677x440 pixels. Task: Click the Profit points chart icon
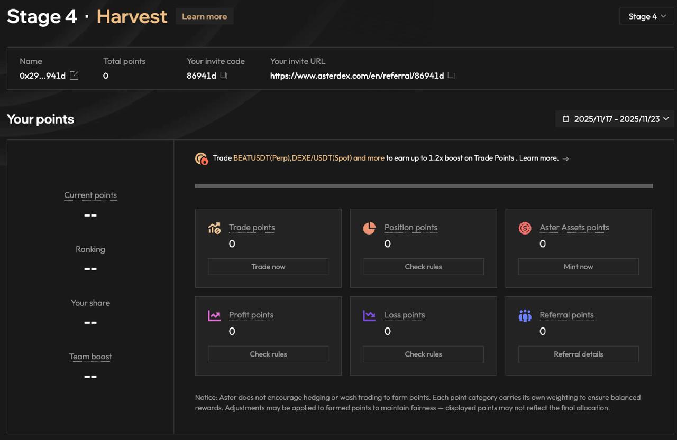(214, 316)
